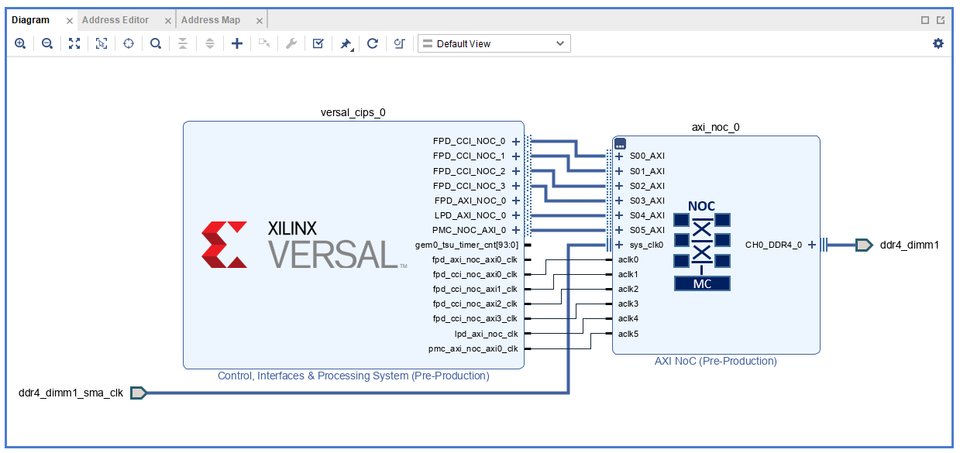960x453 pixels.
Task: Click the Optimize Routing icon
Action: pyautogui.click(x=400, y=43)
